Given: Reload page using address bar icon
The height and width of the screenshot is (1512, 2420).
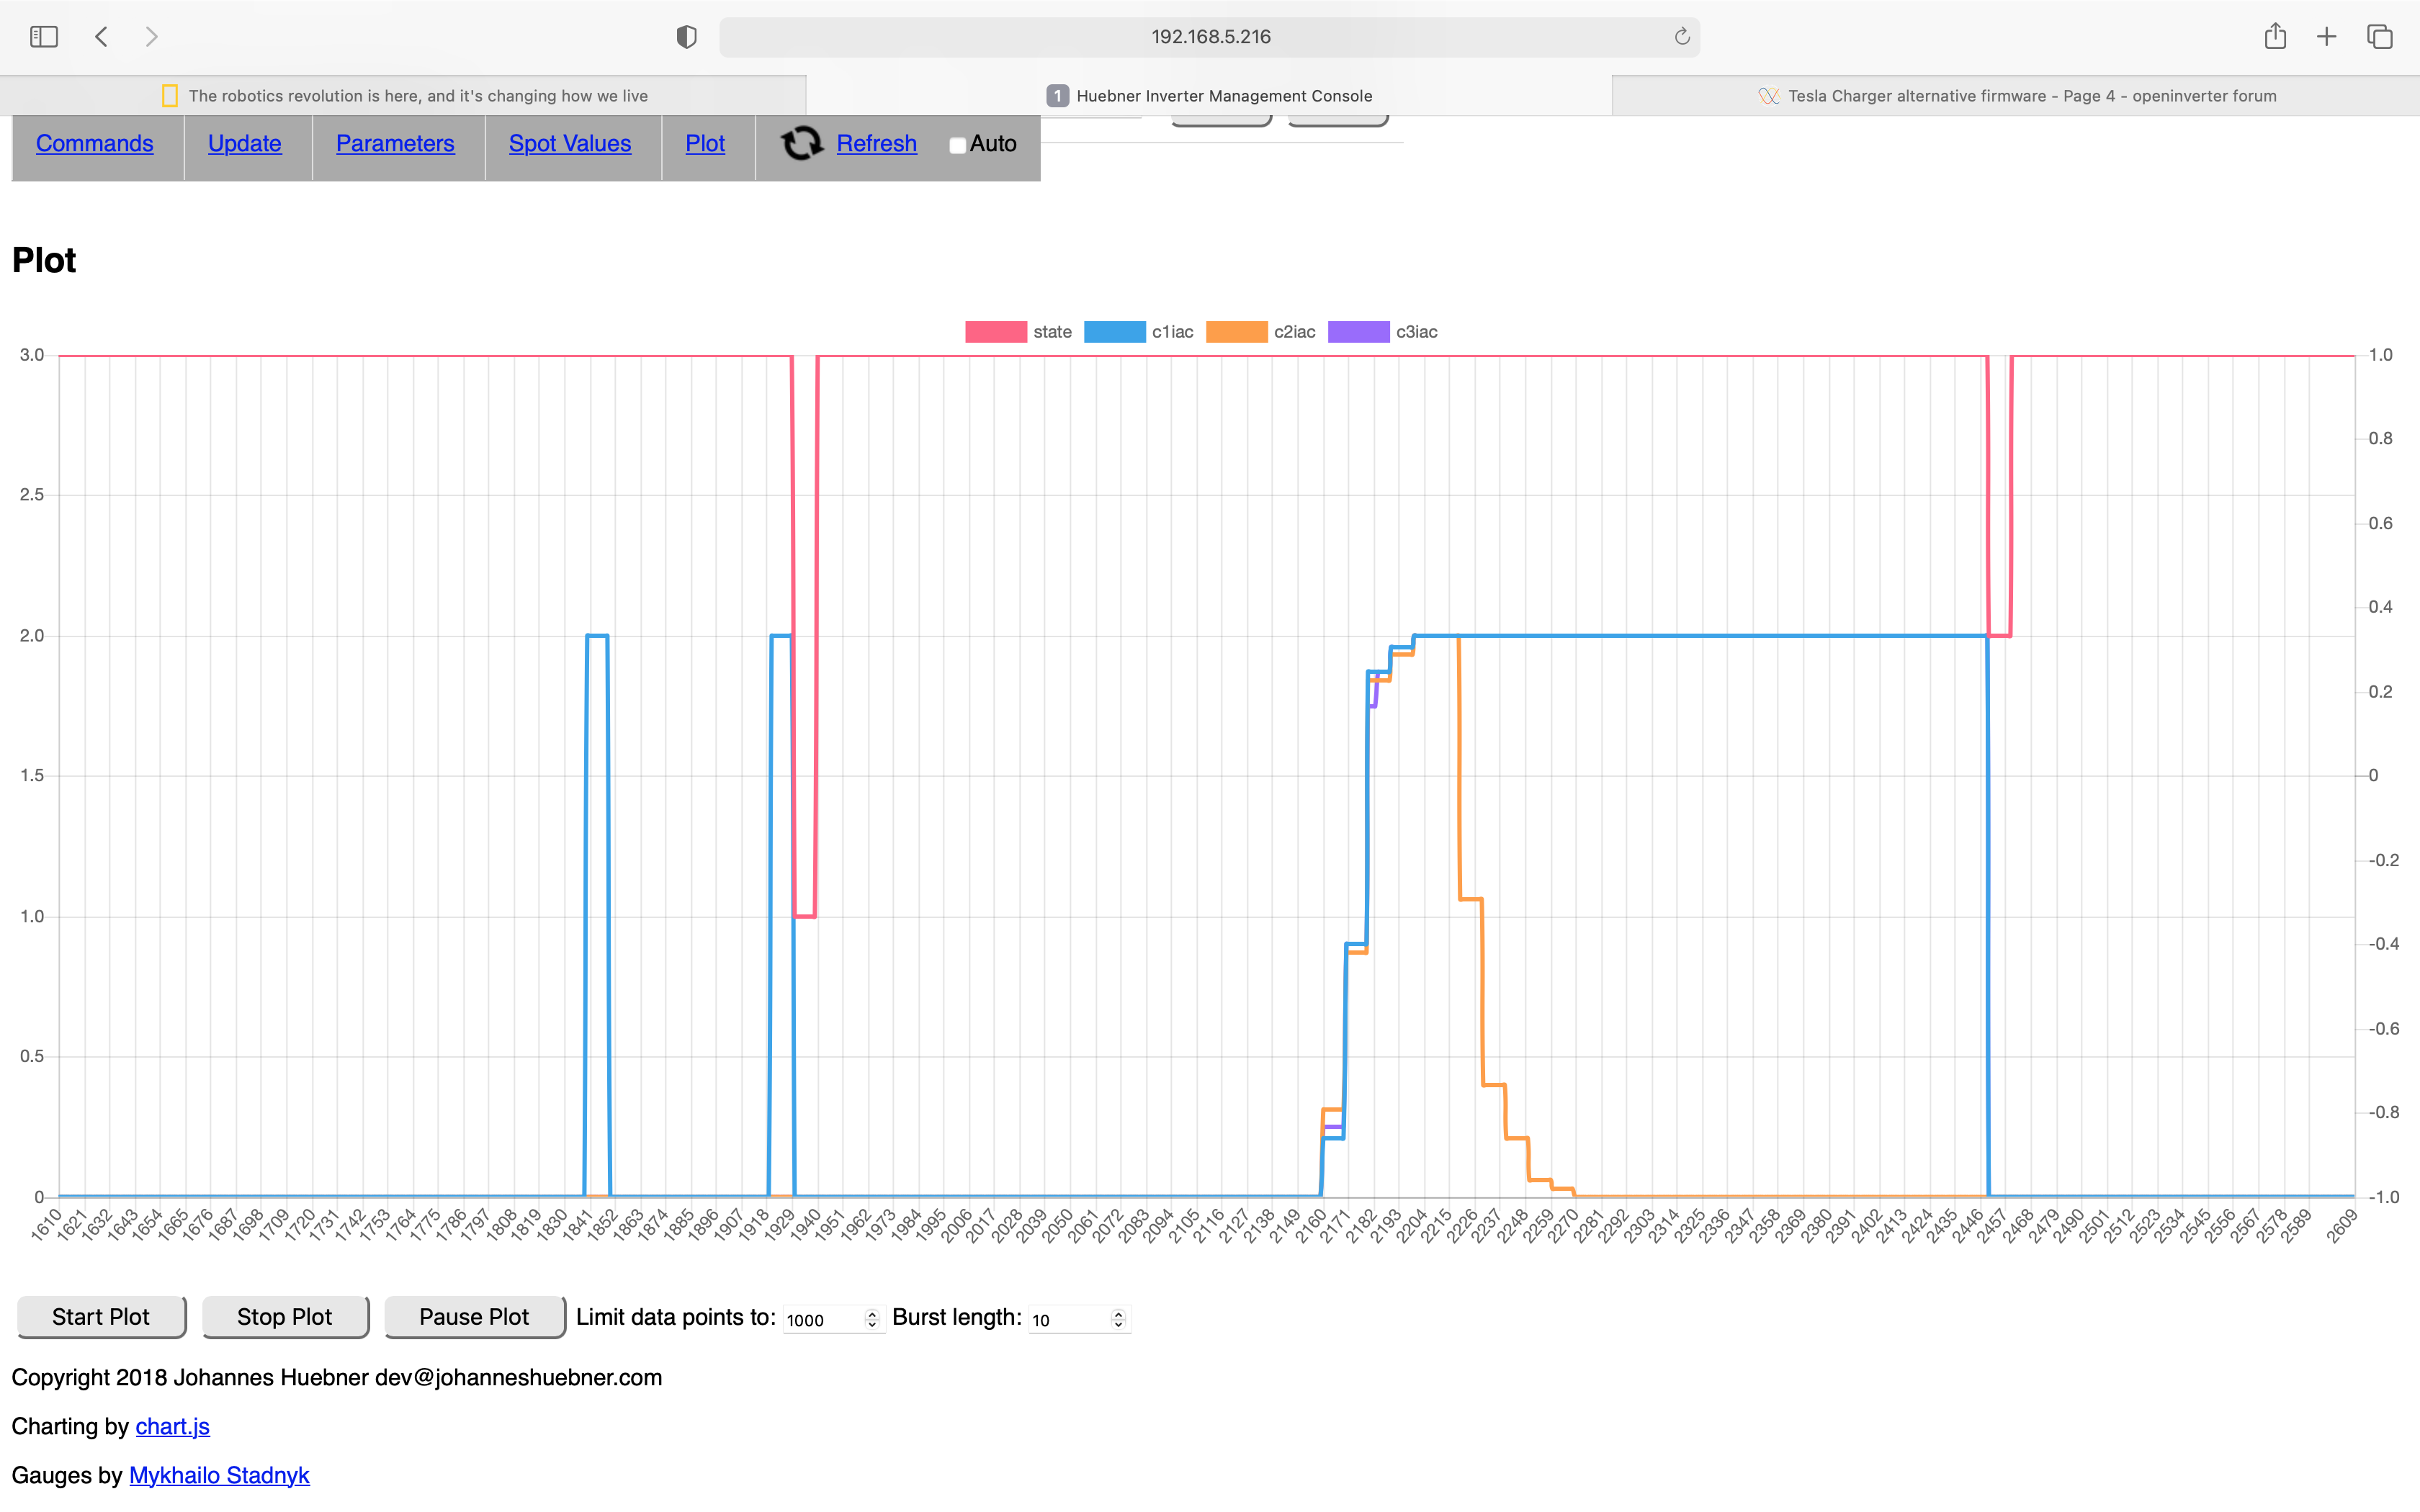Looking at the screenshot, I should click(x=1681, y=37).
